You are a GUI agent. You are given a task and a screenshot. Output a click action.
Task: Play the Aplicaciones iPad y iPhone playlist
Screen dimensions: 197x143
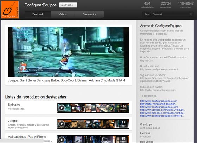[x=62, y=140]
